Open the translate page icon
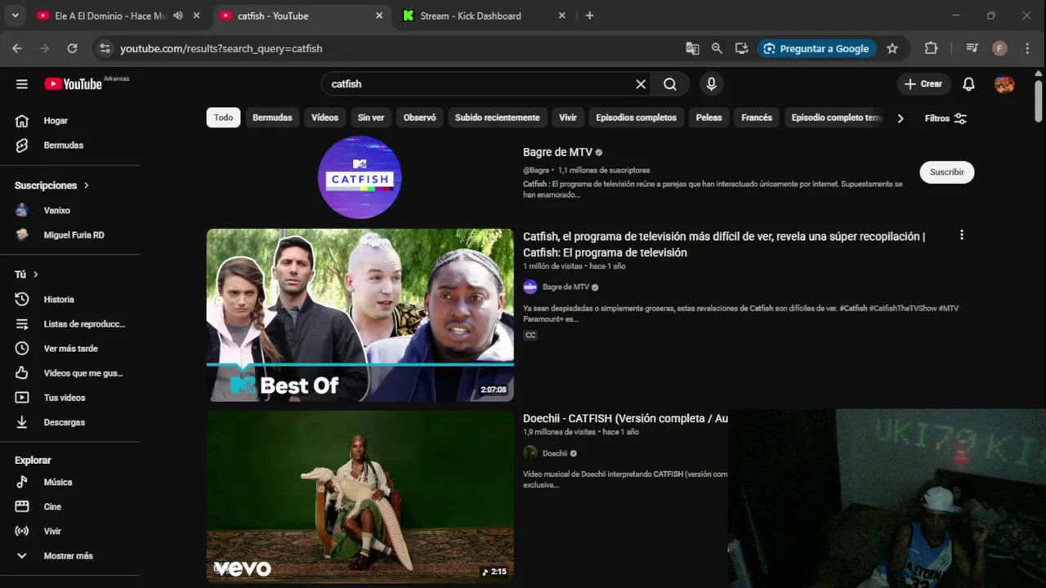 pos(692,48)
